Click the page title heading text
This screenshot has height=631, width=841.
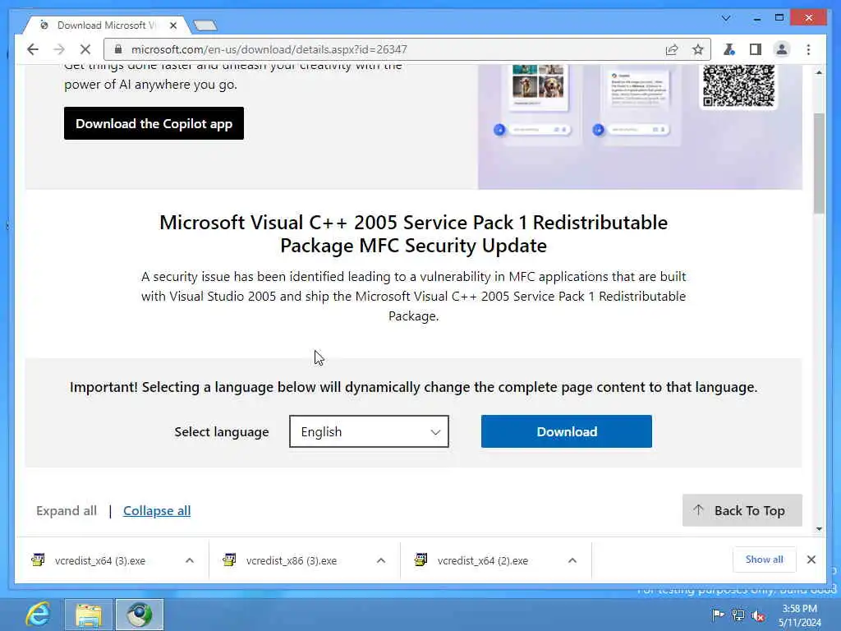click(x=414, y=234)
